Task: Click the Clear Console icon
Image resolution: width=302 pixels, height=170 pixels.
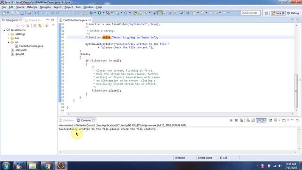Action: 248,120
